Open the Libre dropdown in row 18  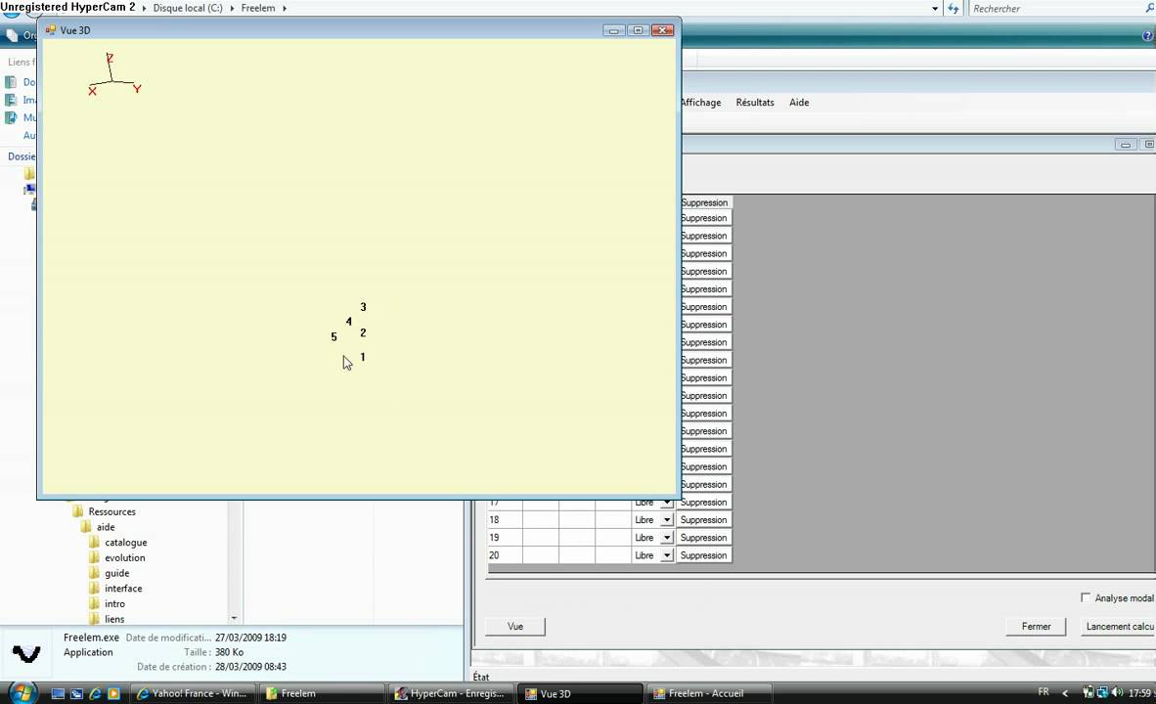point(666,520)
